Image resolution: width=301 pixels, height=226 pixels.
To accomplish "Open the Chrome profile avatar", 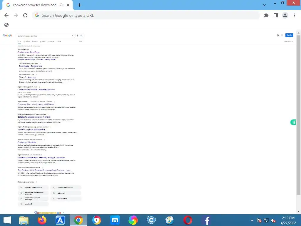I will (x=285, y=15).
